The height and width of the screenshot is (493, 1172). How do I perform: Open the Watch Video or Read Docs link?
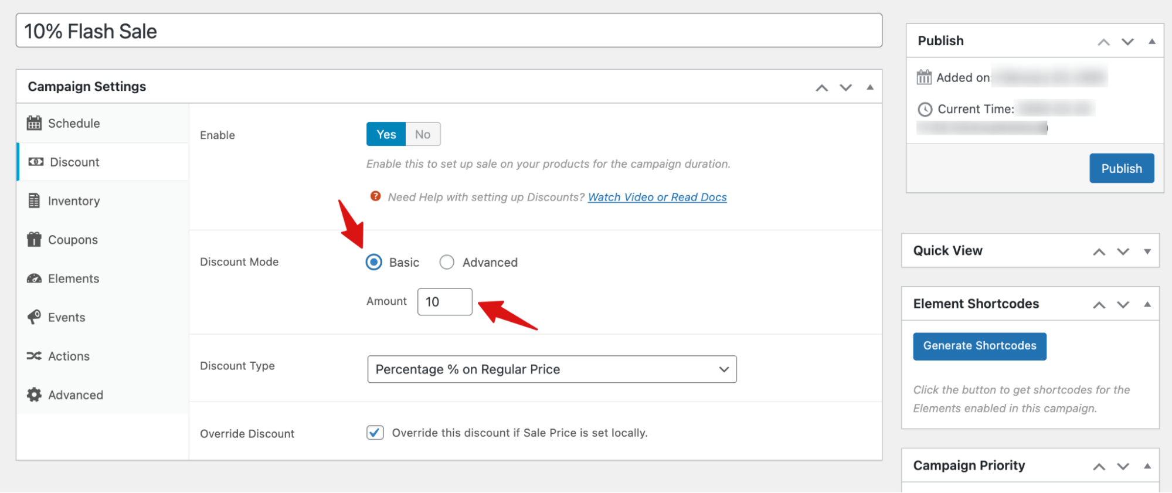click(657, 197)
